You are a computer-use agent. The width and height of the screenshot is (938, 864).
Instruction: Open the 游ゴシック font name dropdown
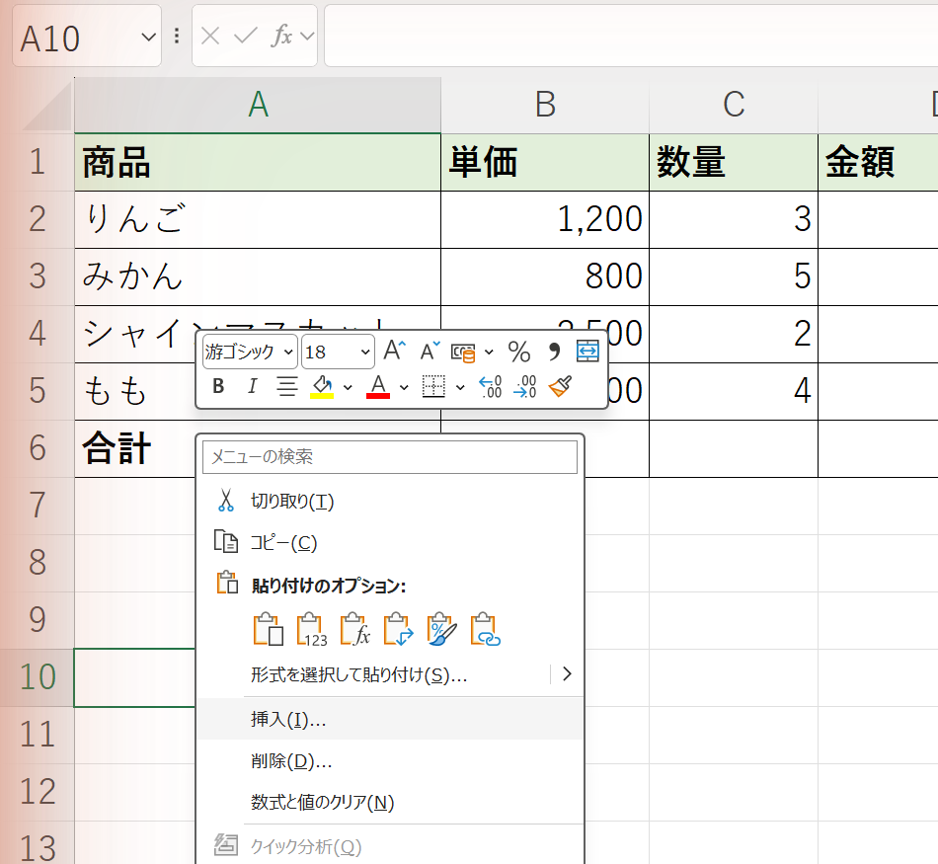288,352
